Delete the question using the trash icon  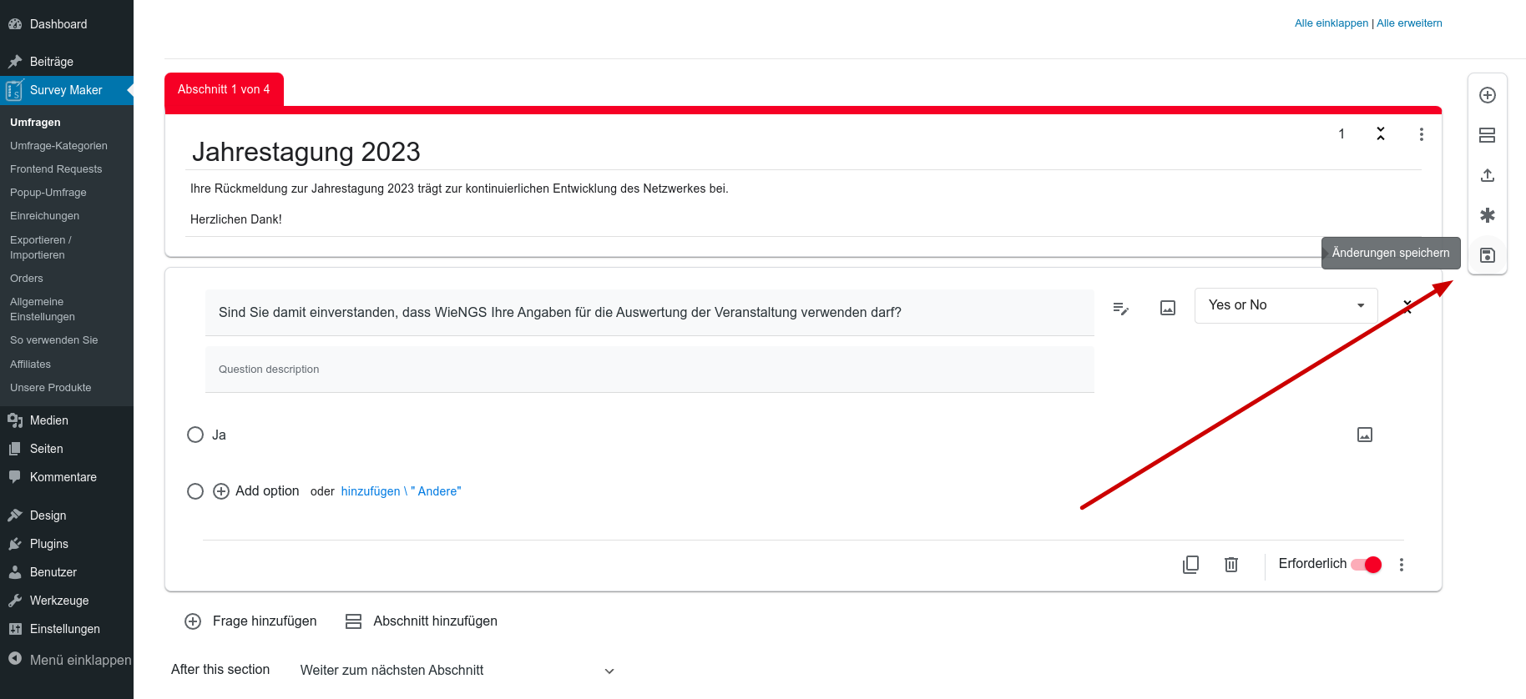point(1230,565)
